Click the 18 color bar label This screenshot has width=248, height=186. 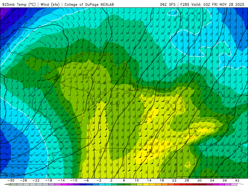(x=162, y=180)
